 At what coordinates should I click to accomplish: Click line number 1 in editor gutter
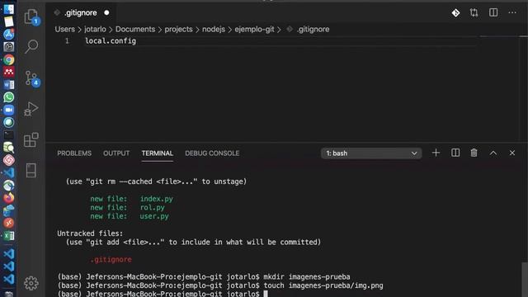coord(67,40)
